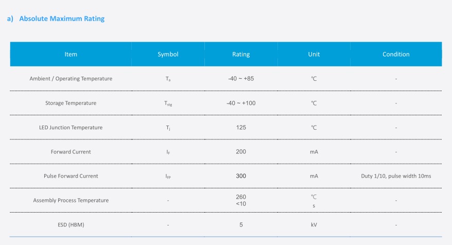
Task: Select the IFP symbol cell
Action: pos(168,177)
